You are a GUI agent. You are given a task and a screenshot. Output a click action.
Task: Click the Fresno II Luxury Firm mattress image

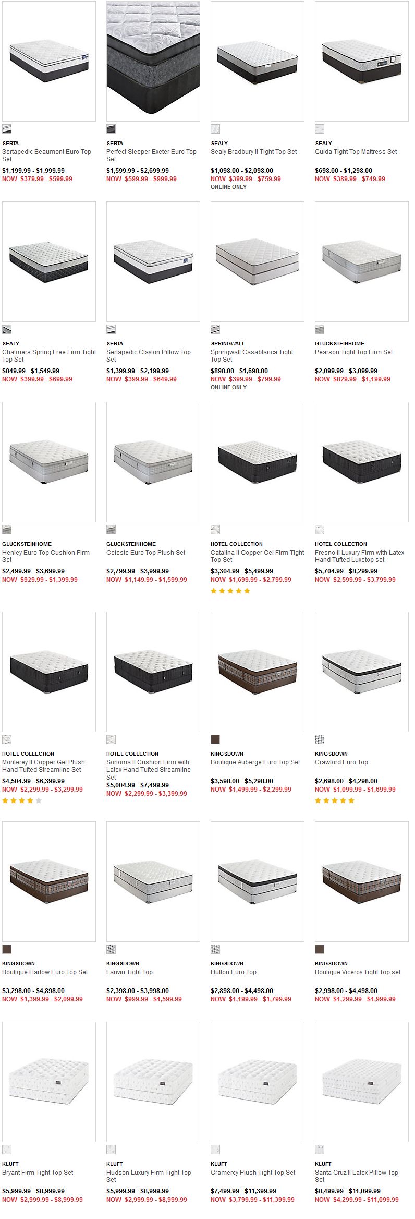tap(362, 462)
